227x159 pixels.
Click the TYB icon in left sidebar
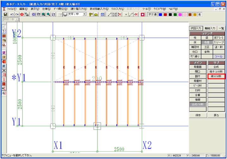4,41
